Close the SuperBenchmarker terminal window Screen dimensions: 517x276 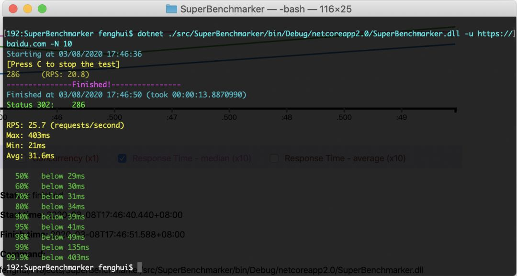tap(13, 9)
